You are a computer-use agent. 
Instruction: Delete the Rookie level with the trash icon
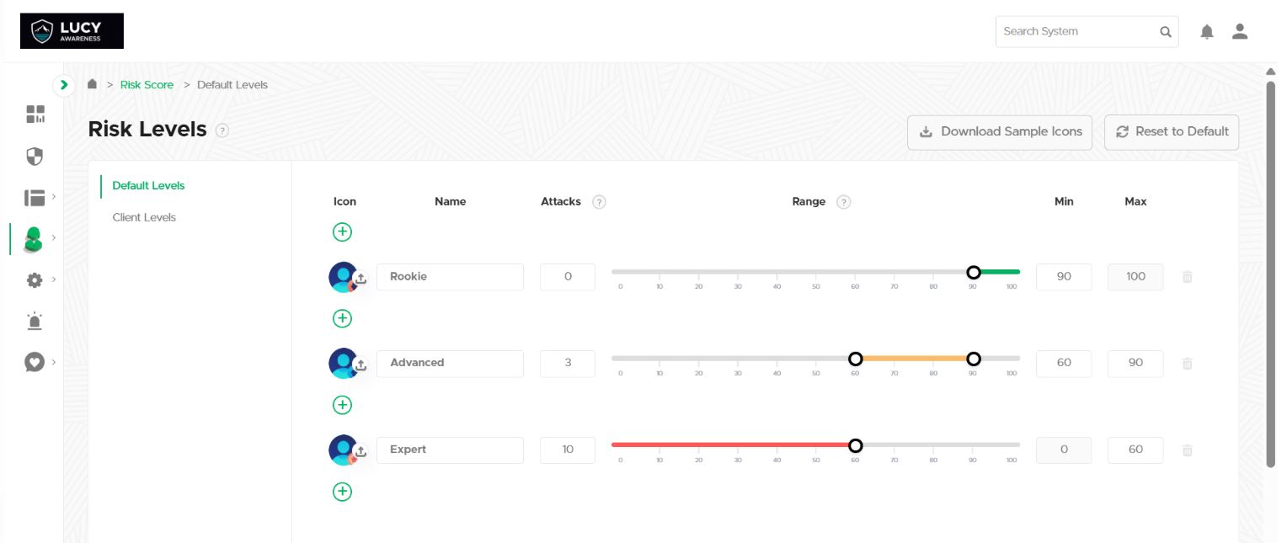(x=1188, y=277)
